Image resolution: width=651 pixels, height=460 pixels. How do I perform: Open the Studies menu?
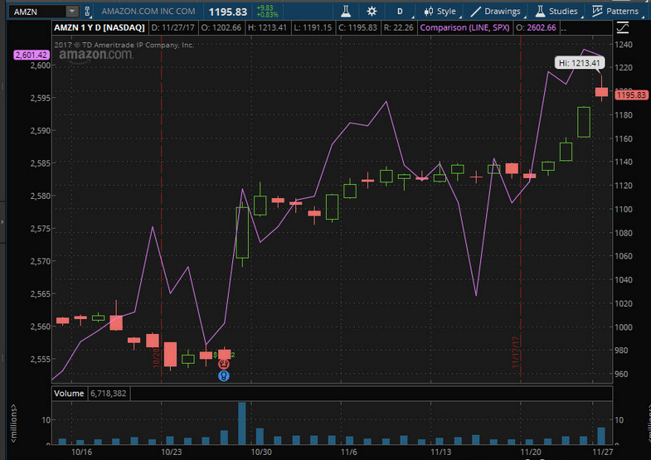click(556, 12)
